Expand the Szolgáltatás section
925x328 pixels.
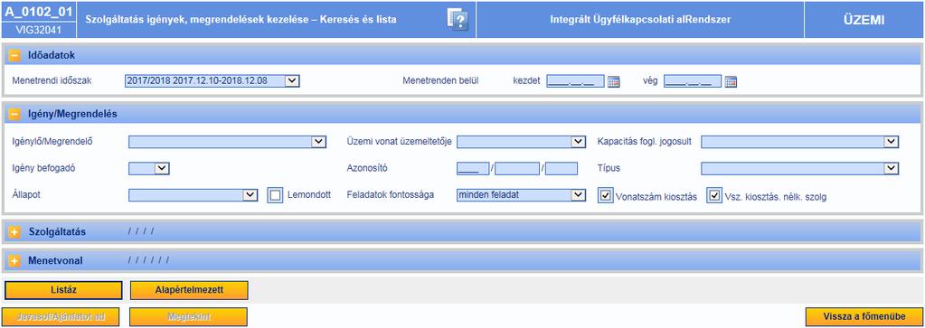click(x=14, y=232)
